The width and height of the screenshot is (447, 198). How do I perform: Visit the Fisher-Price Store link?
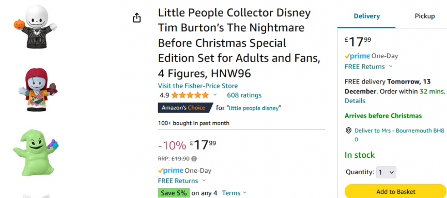(x=198, y=86)
